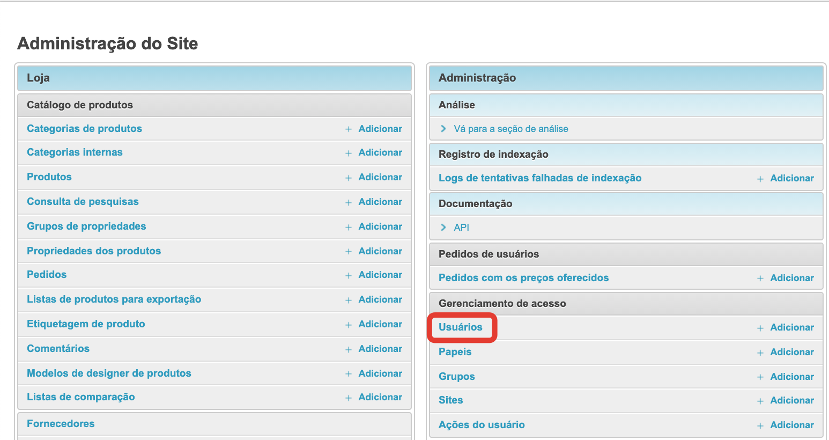Click the plus icon for Logs de tentativas falhadas

coord(760,179)
